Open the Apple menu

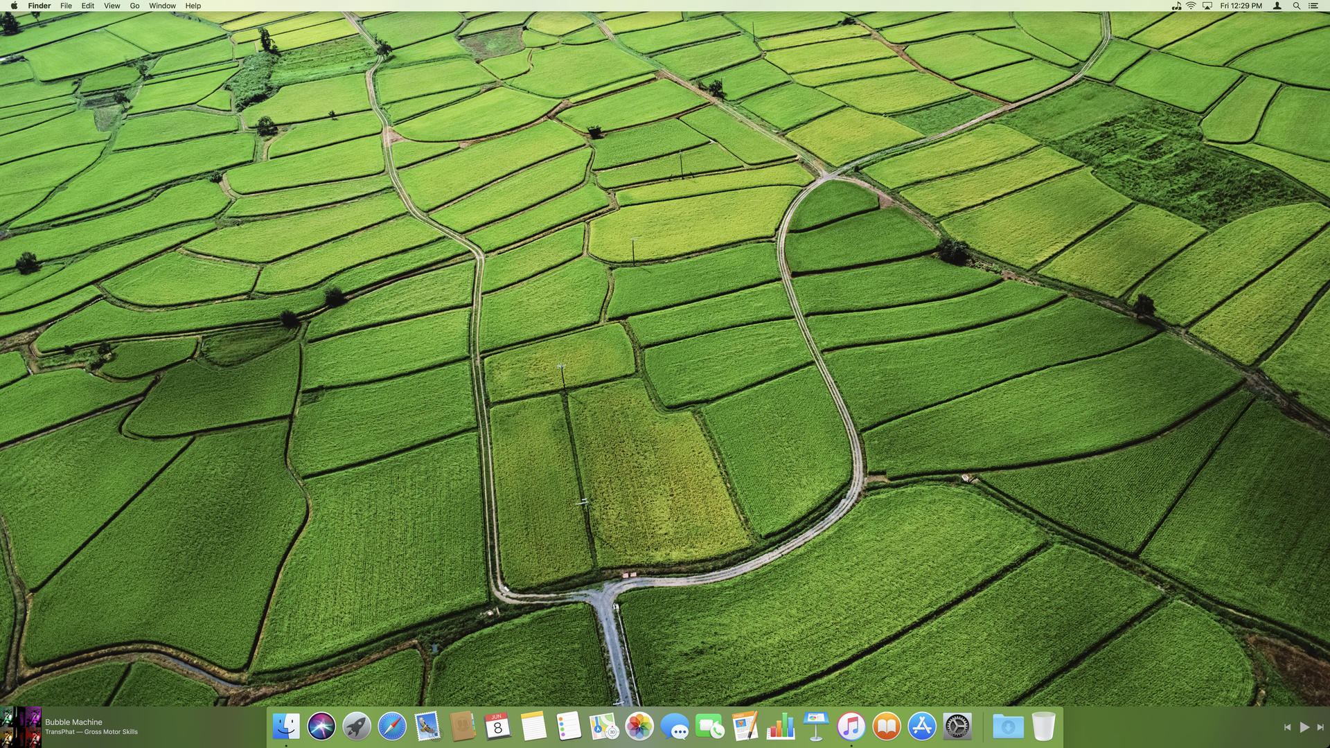pyautogui.click(x=14, y=6)
